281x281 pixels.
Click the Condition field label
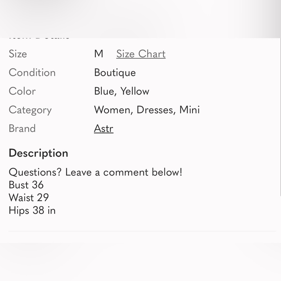coord(32,72)
